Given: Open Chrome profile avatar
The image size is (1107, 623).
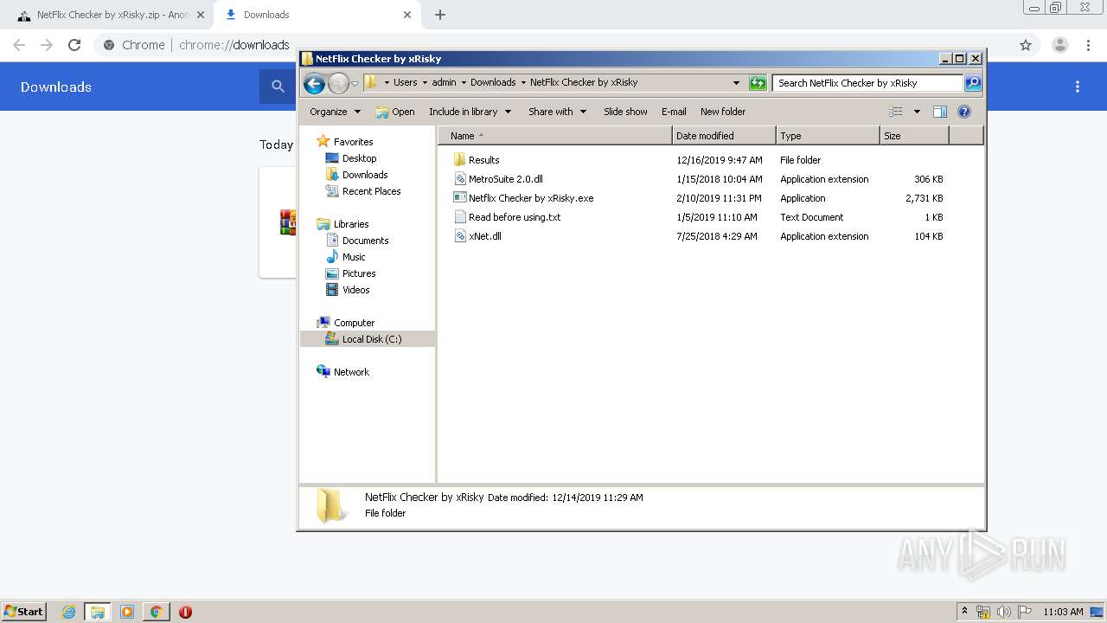Looking at the screenshot, I should pos(1059,45).
